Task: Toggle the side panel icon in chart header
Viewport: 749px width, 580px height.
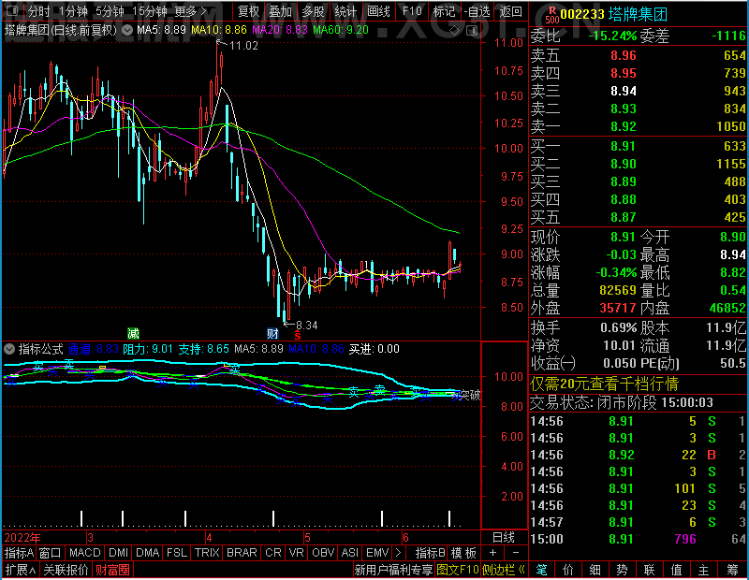Action: [472, 31]
